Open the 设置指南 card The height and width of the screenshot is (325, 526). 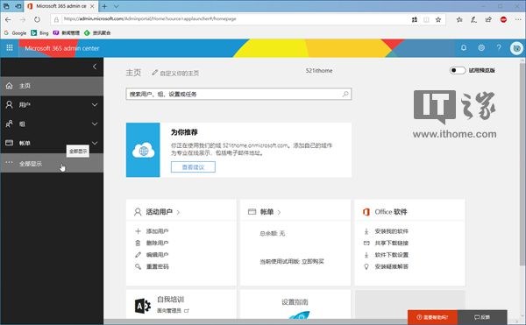pyautogui.click(x=295, y=304)
